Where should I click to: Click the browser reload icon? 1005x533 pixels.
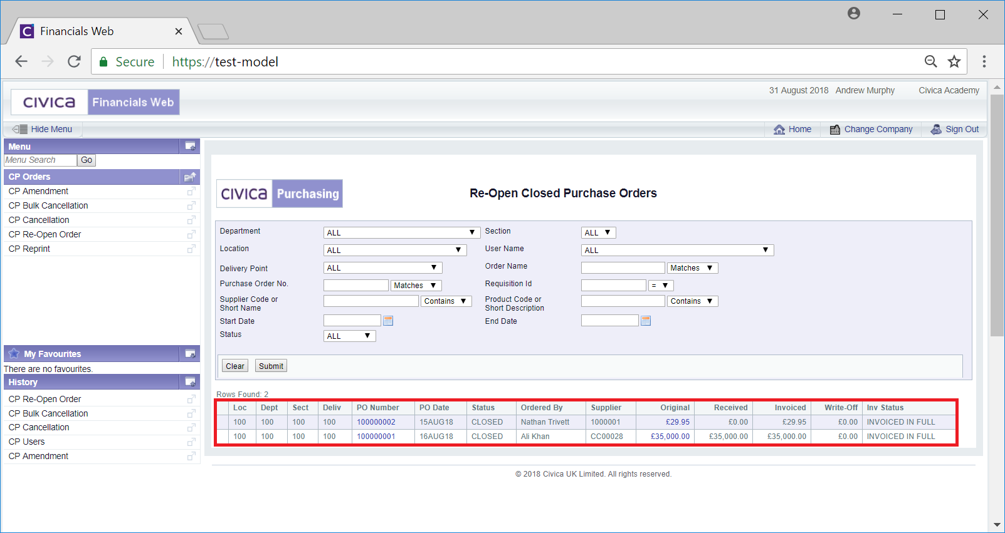(x=74, y=61)
